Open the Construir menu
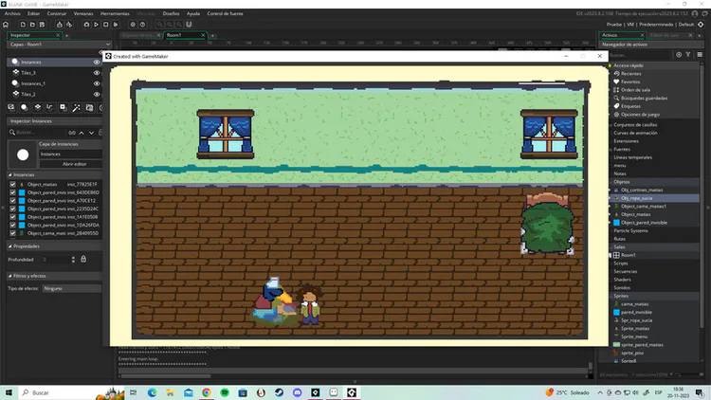Viewport: 711px width, 400px height. [x=57, y=13]
